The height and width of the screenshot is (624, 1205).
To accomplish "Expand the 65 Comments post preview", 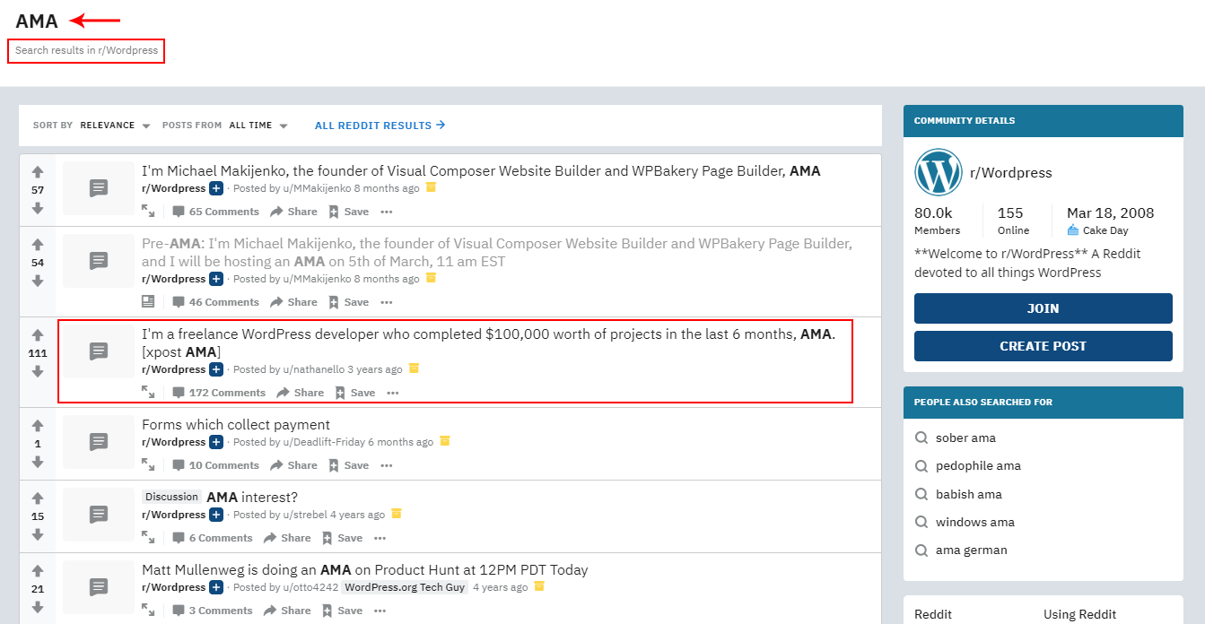I will pyautogui.click(x=148, y=212).
